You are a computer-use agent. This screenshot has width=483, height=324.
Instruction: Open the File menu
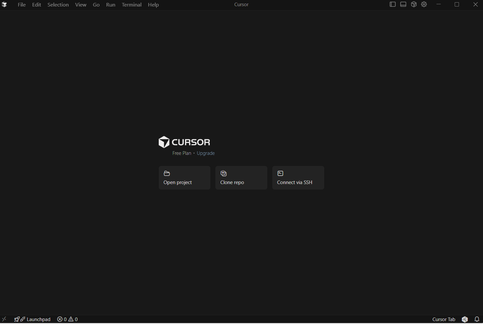click(x=22, y=5)
